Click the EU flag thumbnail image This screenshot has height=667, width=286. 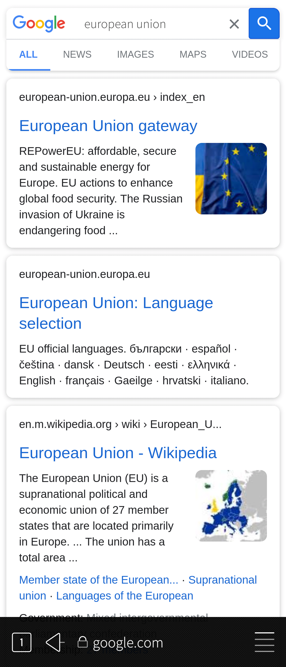tap(231, 179)
